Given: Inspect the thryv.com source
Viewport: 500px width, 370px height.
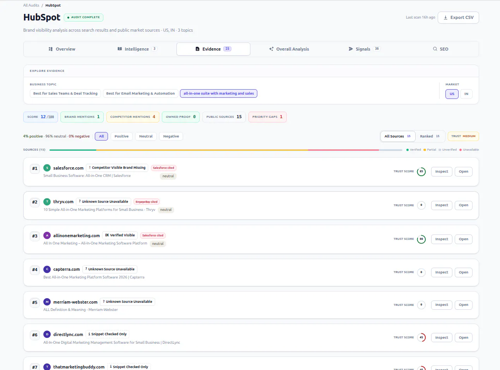Looking at the screenshot, I should tap(442, 205).
